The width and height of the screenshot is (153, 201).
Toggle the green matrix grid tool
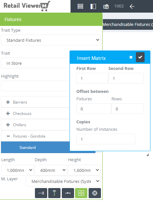click(x=81, y=193)
